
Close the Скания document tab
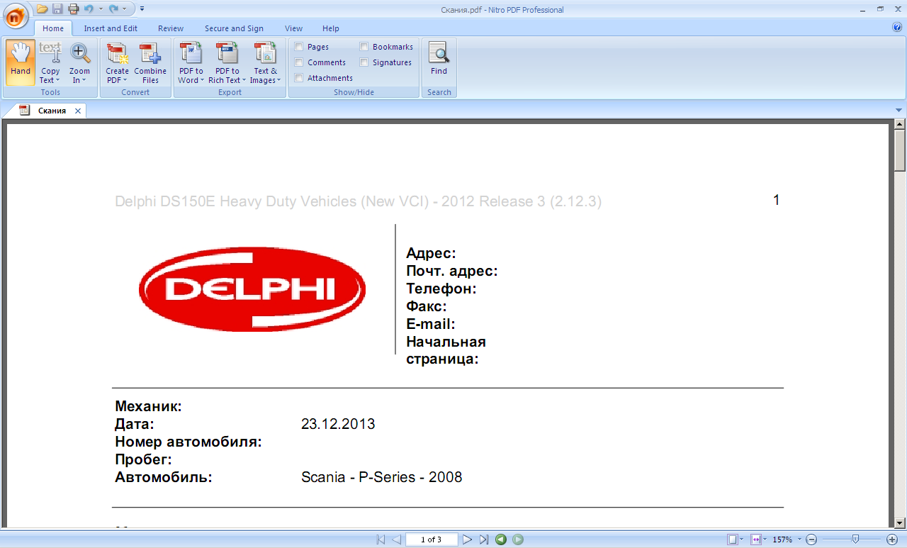click(x=78, y=111)
